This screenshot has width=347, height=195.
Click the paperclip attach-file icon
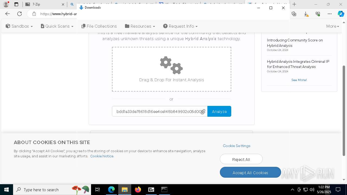pos(203,112)
